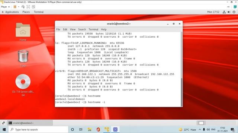Select first workspace in GNOME workspace switcher
The image size is (238, 133).
(201, 123)
